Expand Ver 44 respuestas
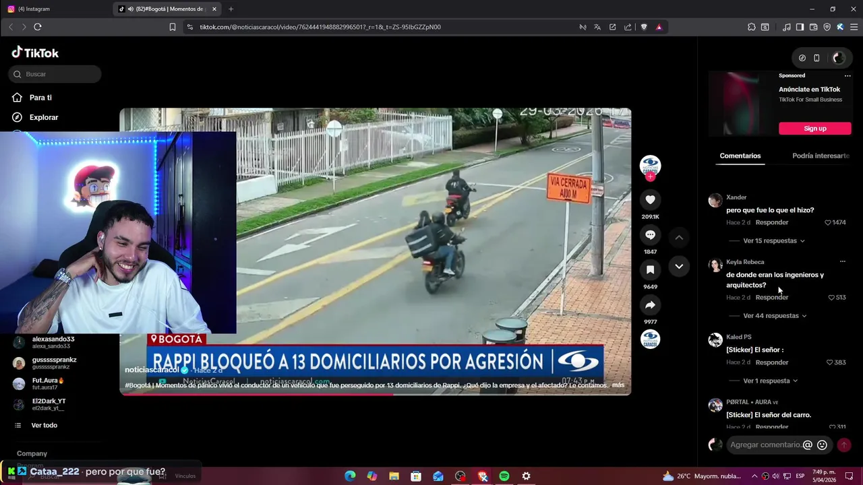 click(775, 316)
